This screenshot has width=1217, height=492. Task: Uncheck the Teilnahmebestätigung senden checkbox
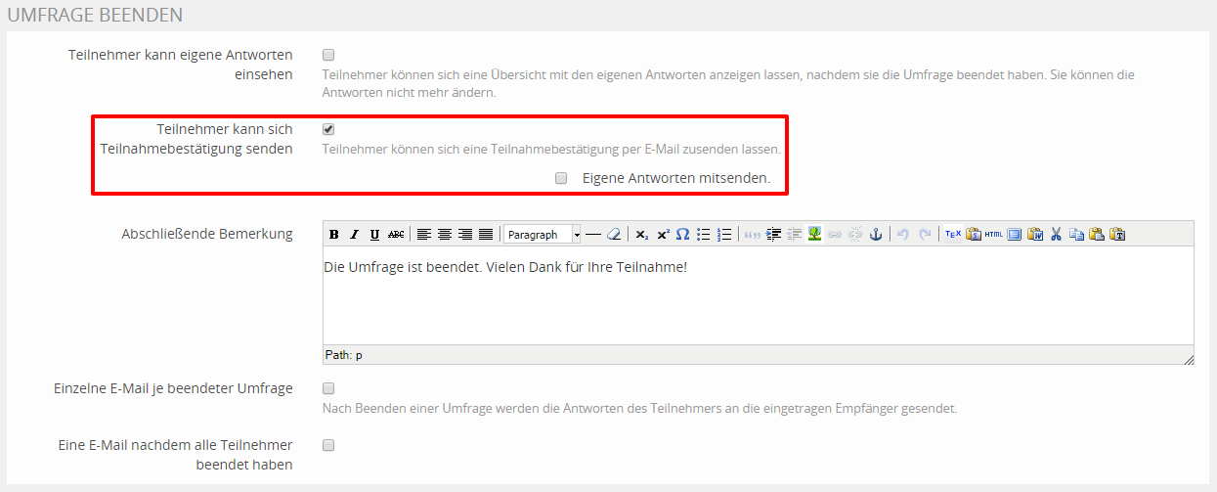pos(328,129)
